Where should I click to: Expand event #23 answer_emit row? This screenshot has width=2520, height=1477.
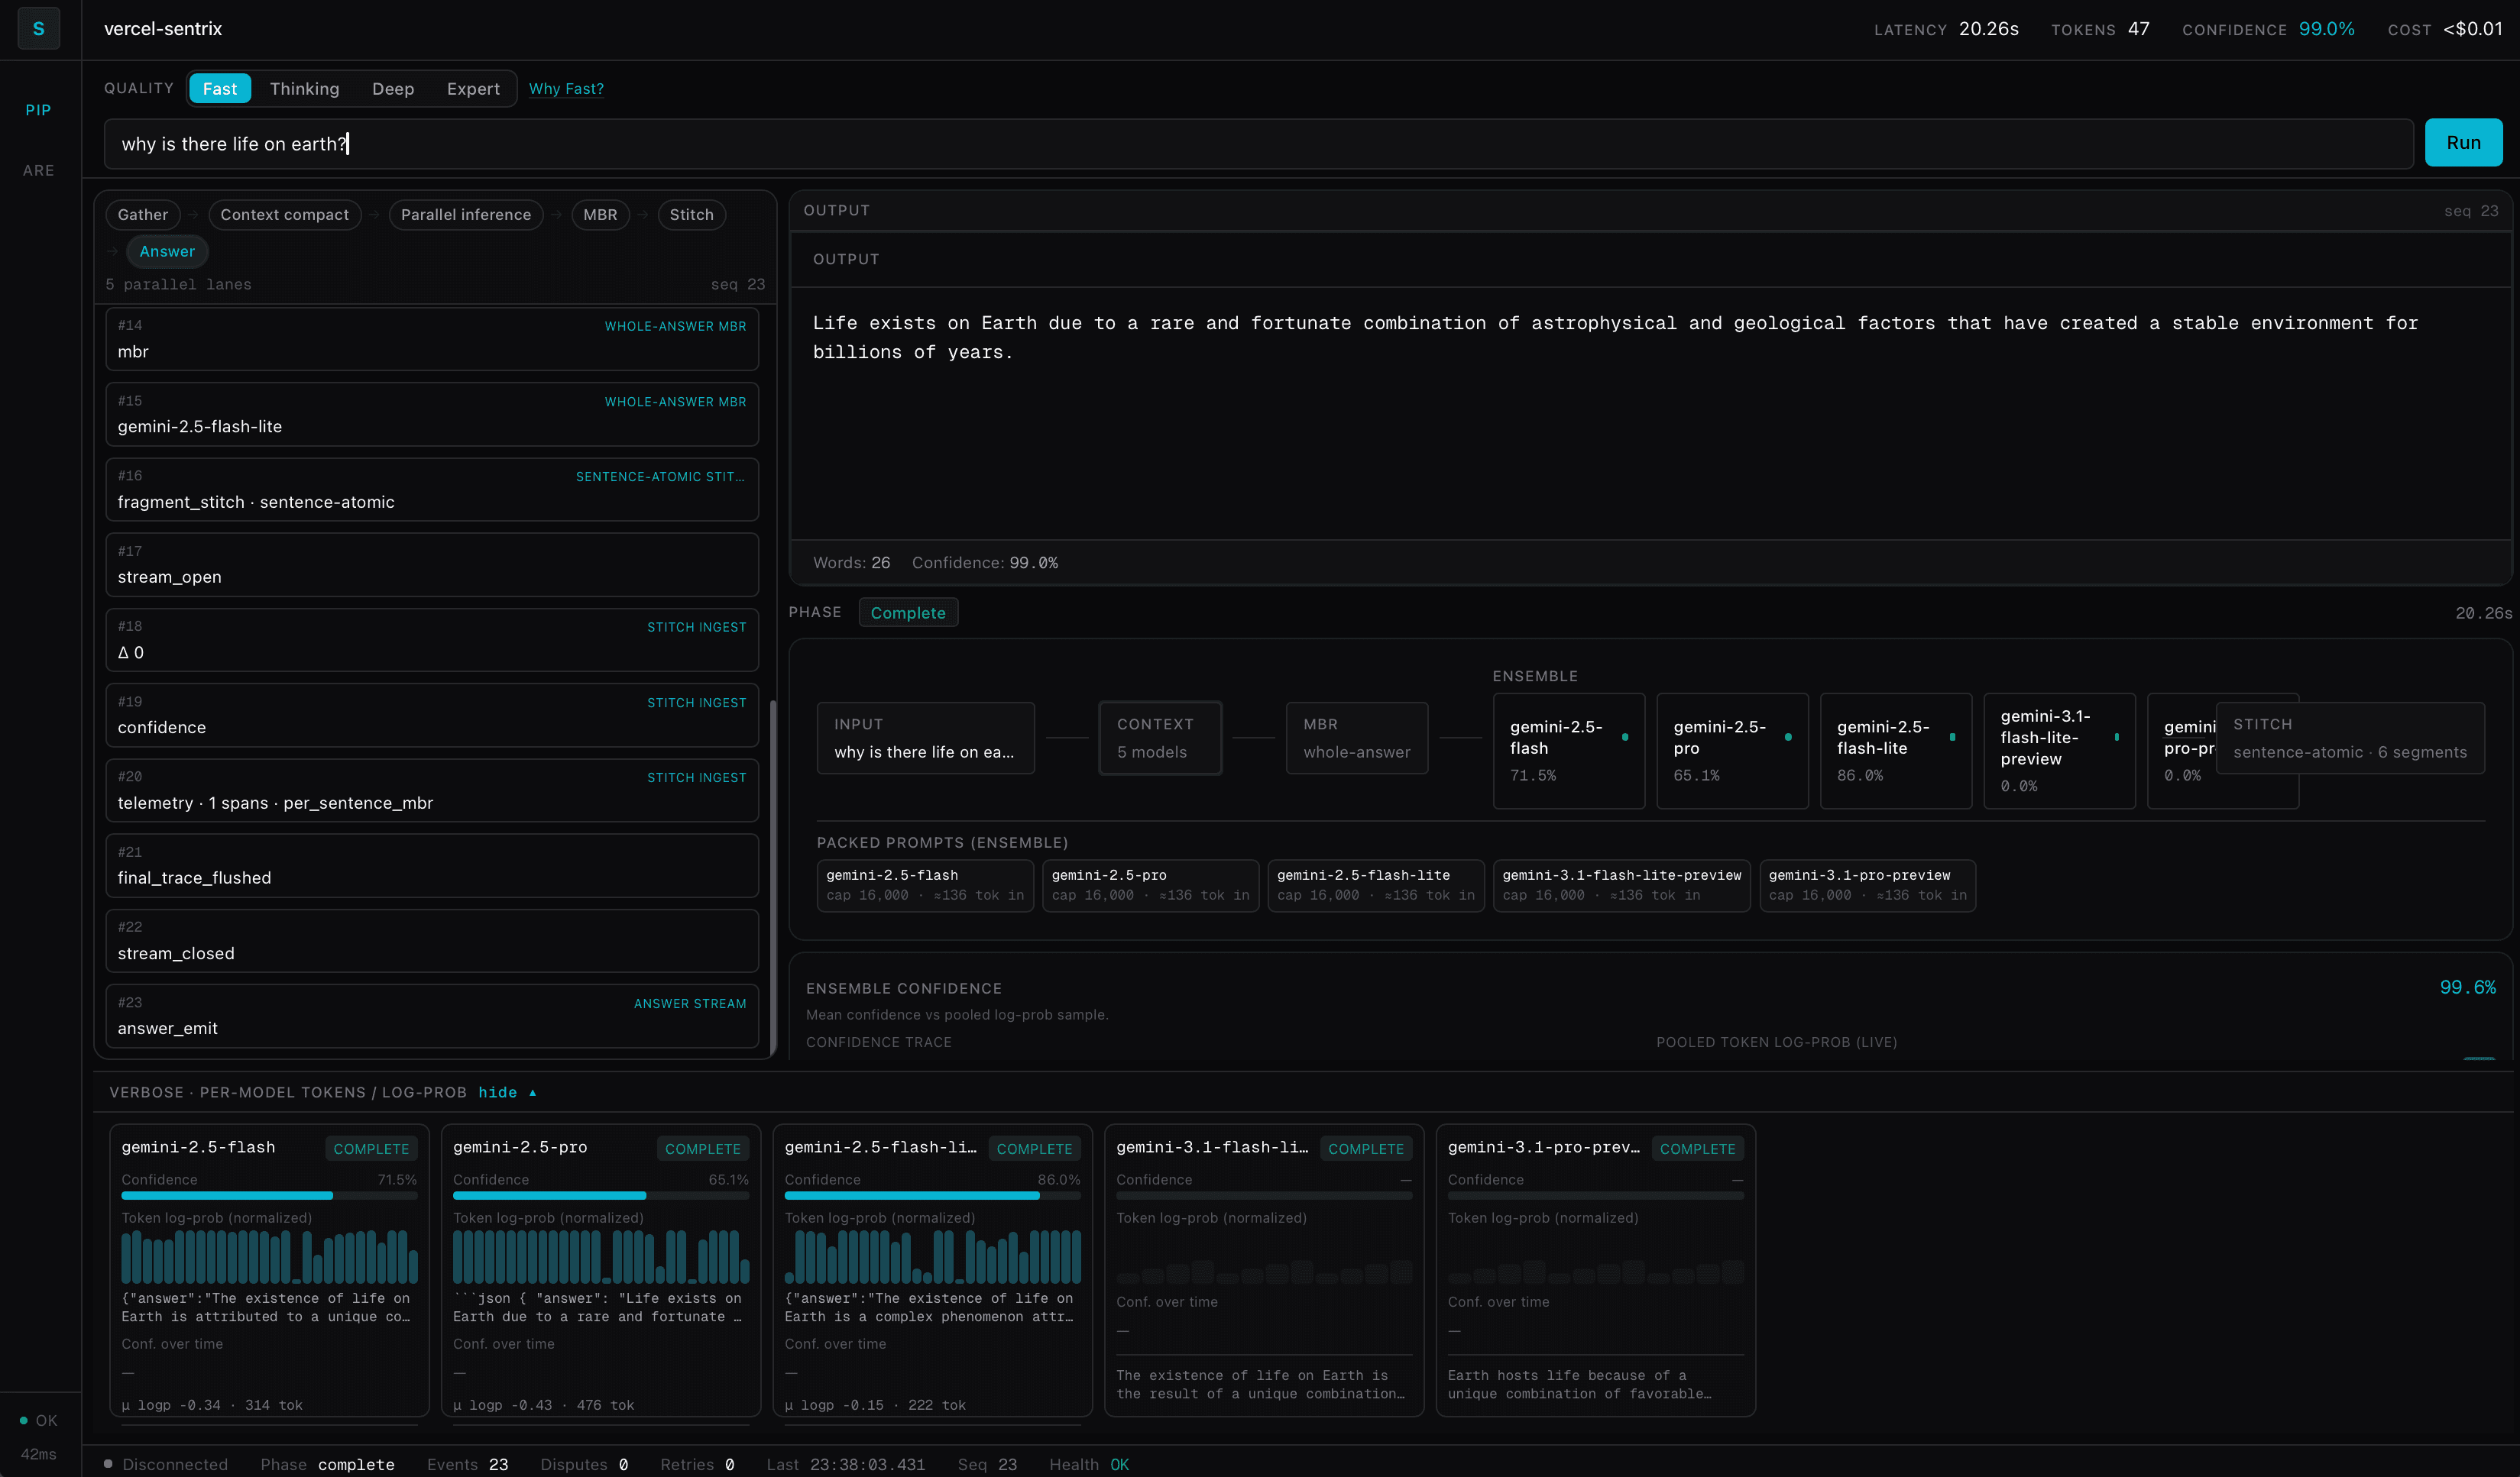(431, 1016)
